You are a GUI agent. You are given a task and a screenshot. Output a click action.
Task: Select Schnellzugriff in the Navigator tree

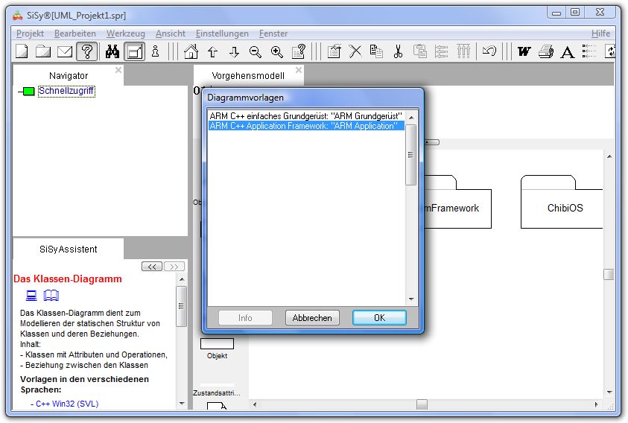click(66, 91)
